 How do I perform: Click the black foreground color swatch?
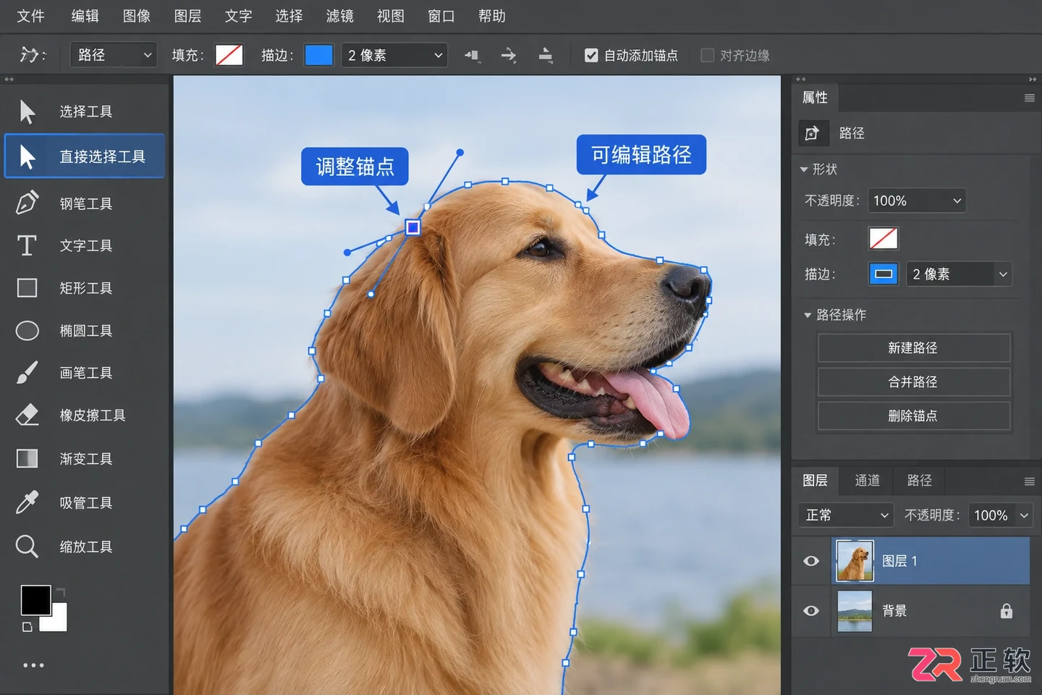tap(35, 600)
